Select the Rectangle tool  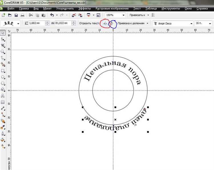point(3,71)
